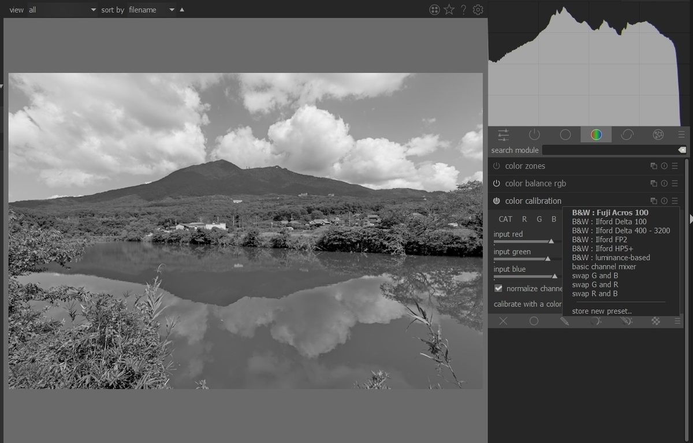Open the active modules group
Screen dimensions: 693x443
tap(534, 135)
